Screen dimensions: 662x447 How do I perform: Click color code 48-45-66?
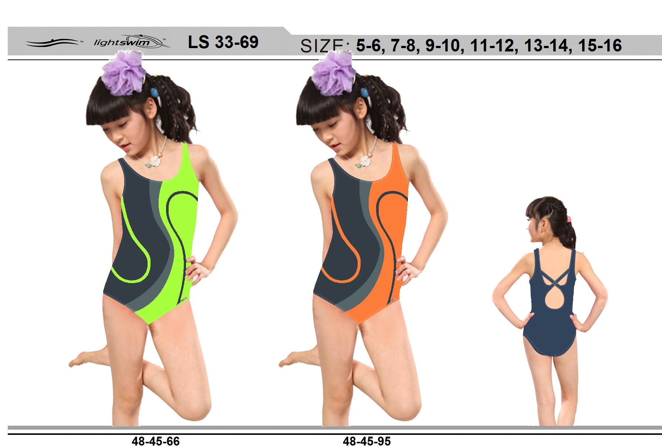155,441
